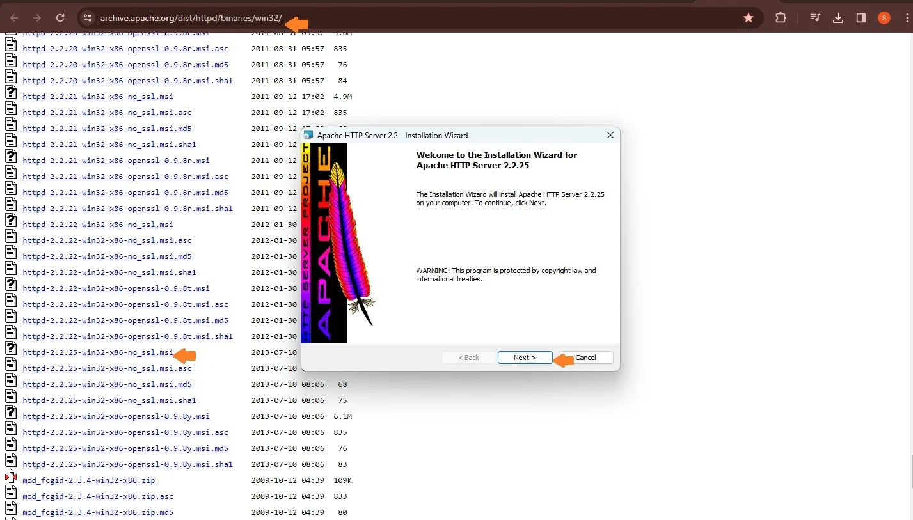Viewport: 913px width, 520px height.
Task: Click text icon beside httpd-2.2.21-win32-x86-no_ssl.msi.md5
Action: 11,125
